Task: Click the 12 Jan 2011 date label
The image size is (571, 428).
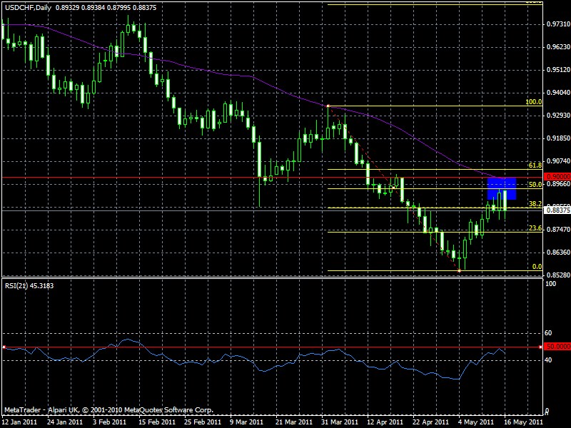Action: coord(19,422)
